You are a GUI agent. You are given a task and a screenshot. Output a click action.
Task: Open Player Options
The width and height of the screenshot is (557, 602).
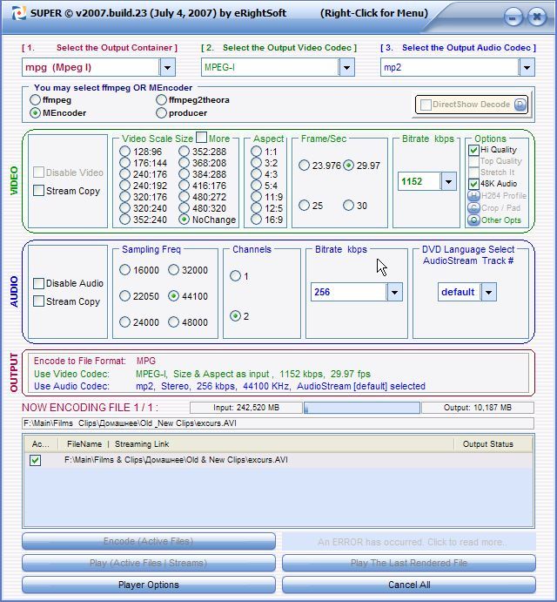(x=149, y=585)
